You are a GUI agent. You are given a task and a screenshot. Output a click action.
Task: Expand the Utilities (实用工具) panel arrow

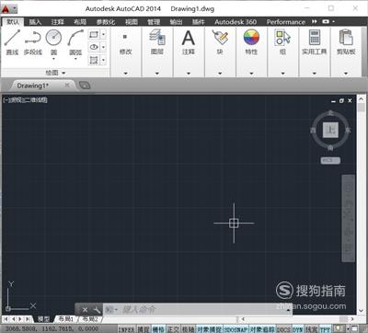(x=315, y=74)
